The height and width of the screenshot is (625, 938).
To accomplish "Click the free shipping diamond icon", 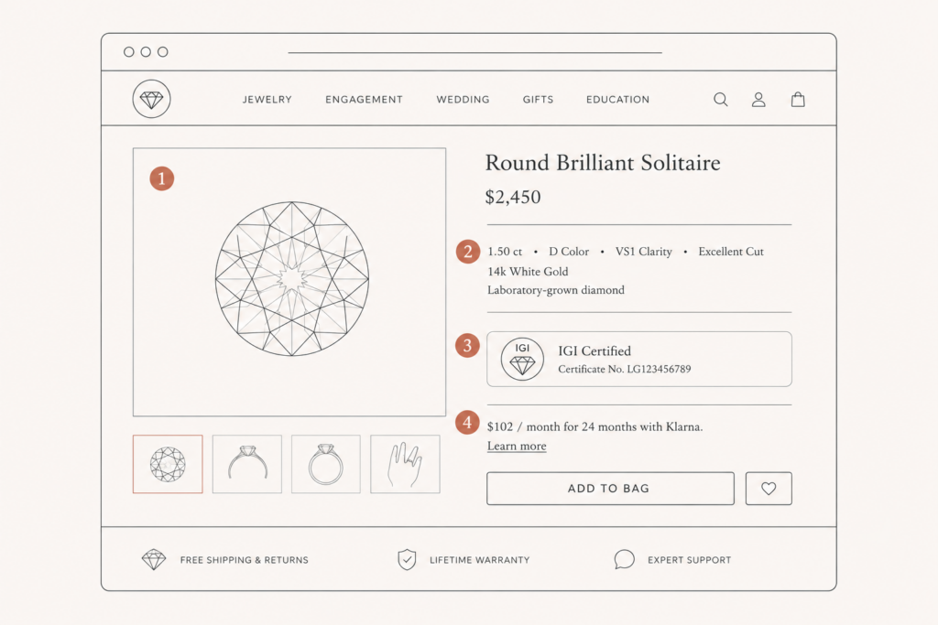I will (x=154, y=559).
